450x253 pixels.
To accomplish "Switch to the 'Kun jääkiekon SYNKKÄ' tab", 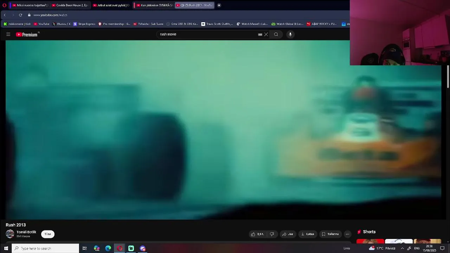I will click(x=154, y=5).
